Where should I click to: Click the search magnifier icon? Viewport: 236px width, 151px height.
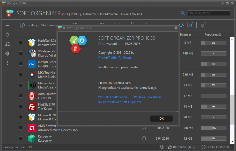183,13
